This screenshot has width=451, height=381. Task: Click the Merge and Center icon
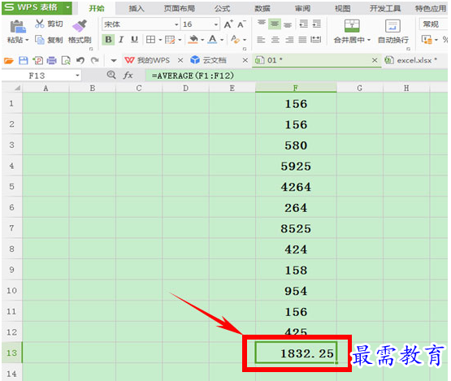pyautogui.click(x=352, y=26)
